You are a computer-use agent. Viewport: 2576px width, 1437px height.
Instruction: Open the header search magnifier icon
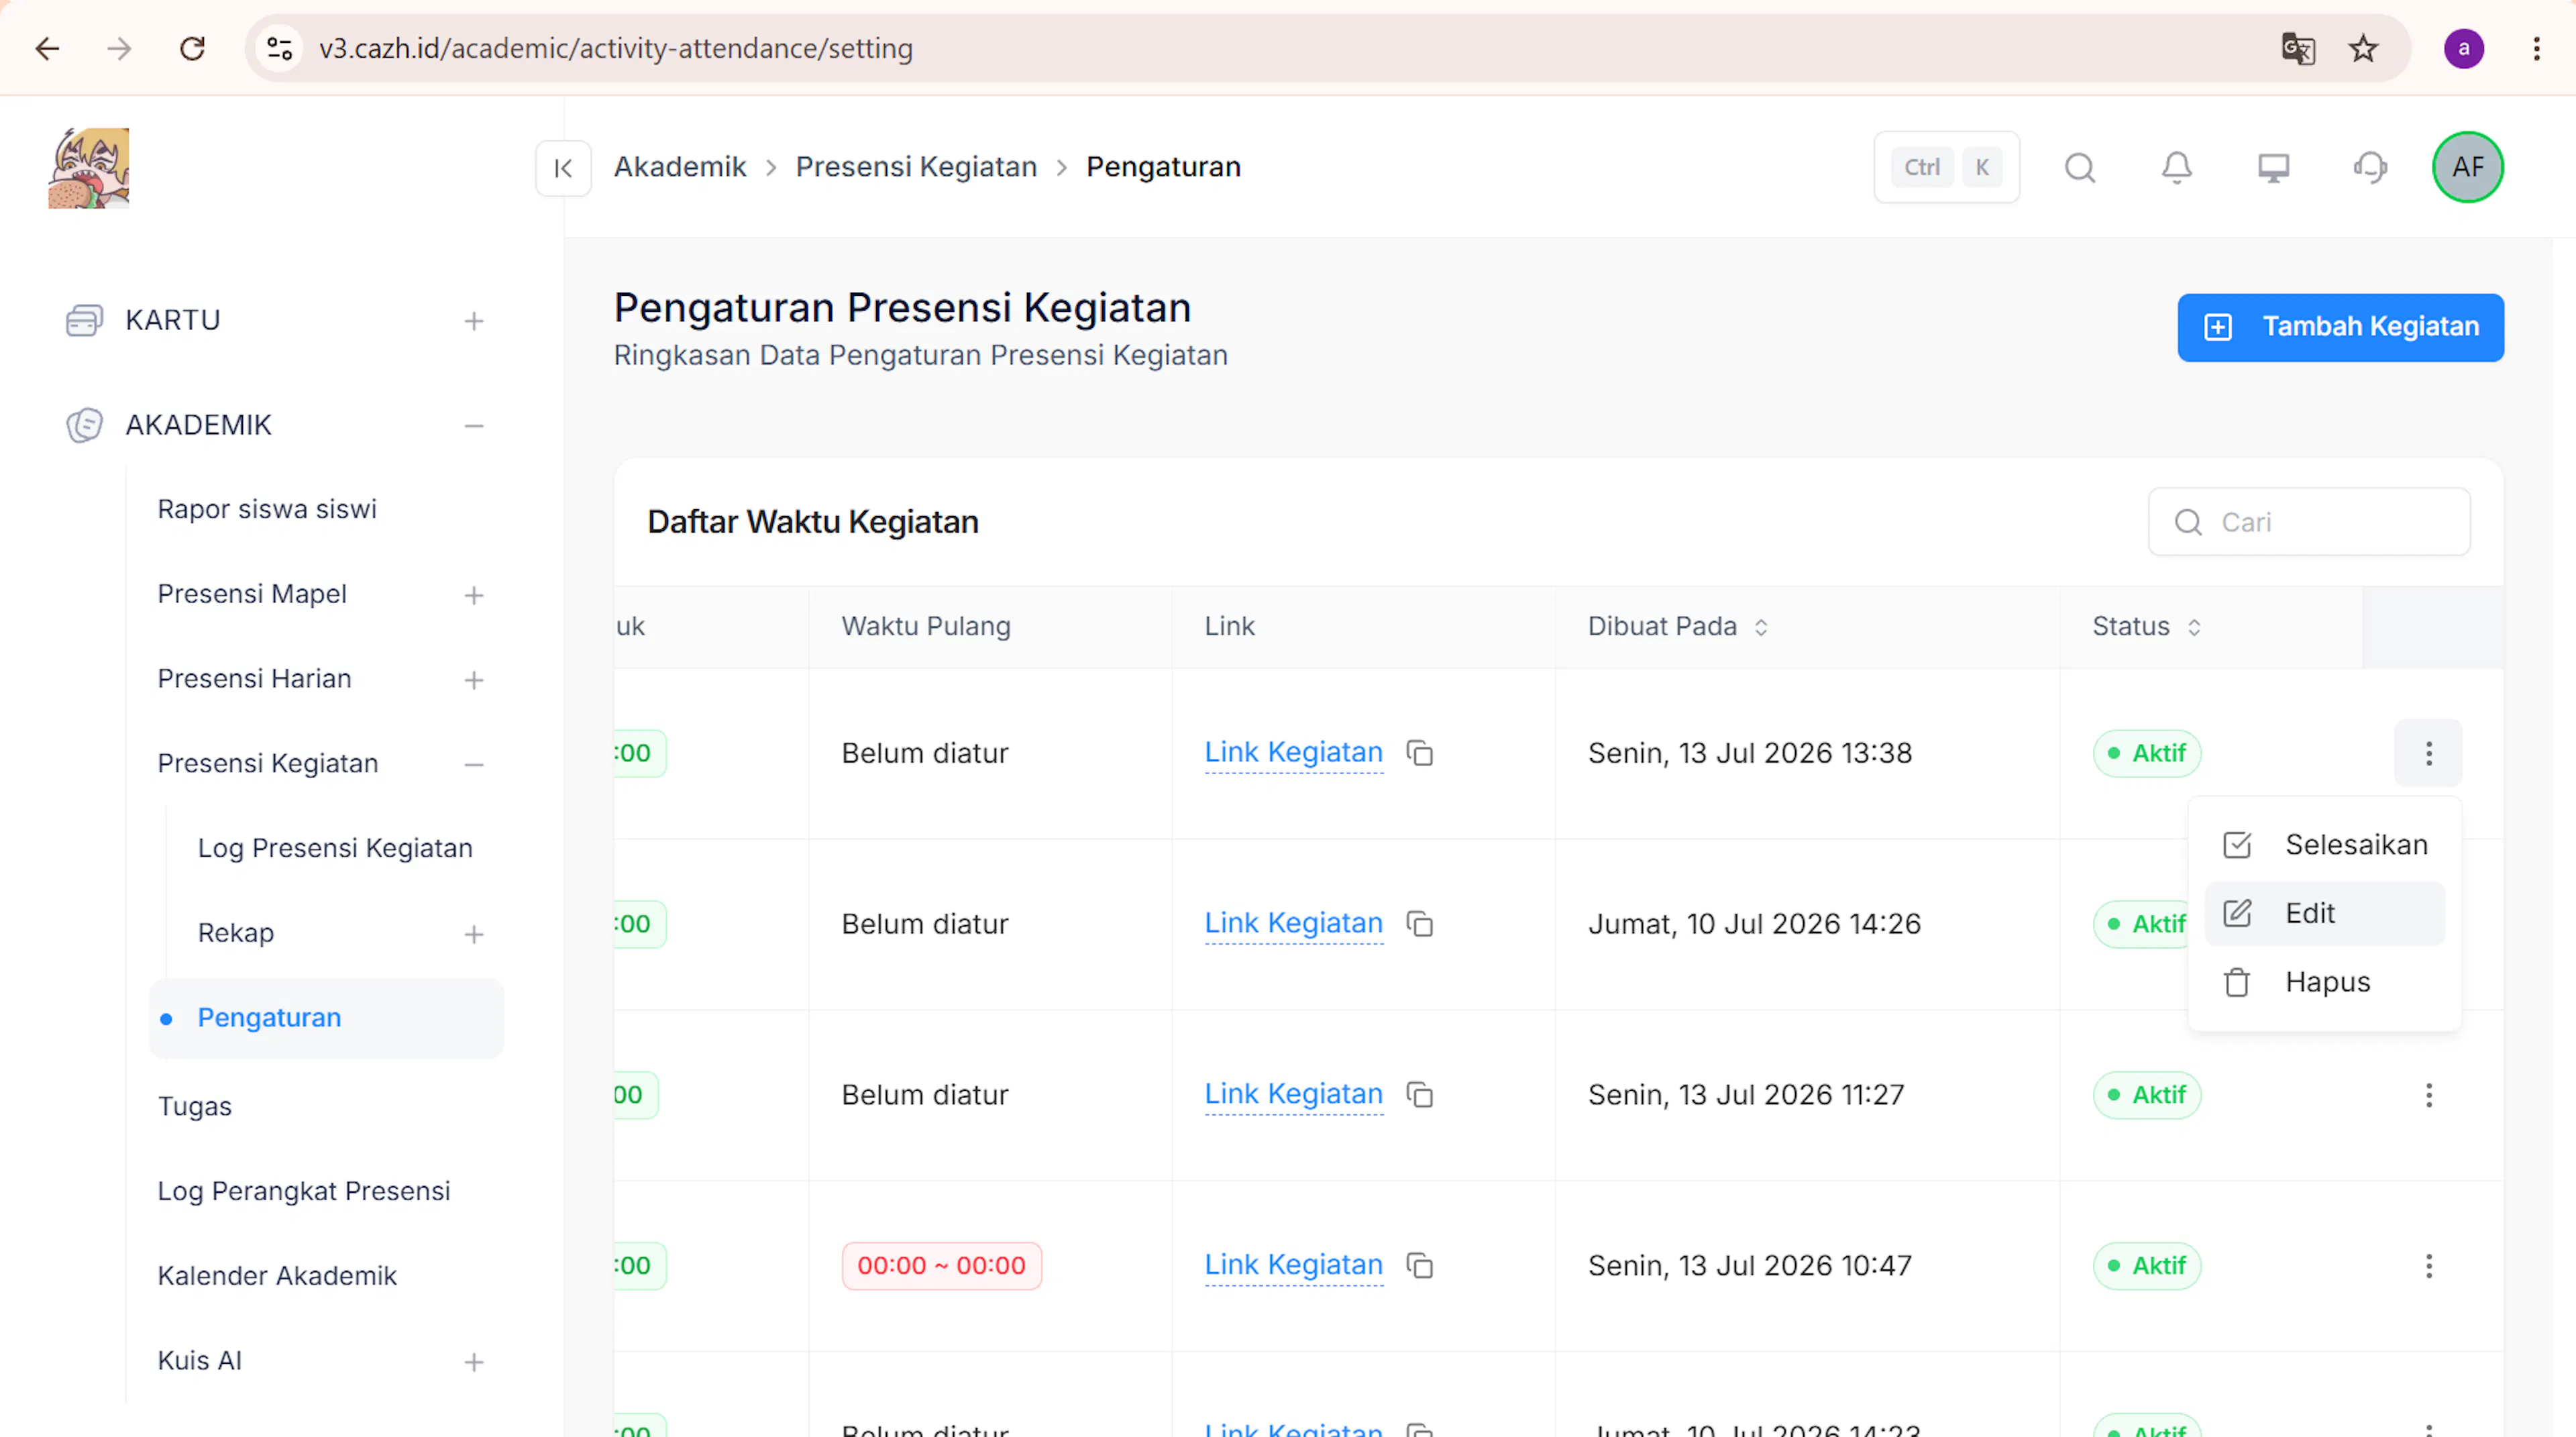[x=2080, y=167]
